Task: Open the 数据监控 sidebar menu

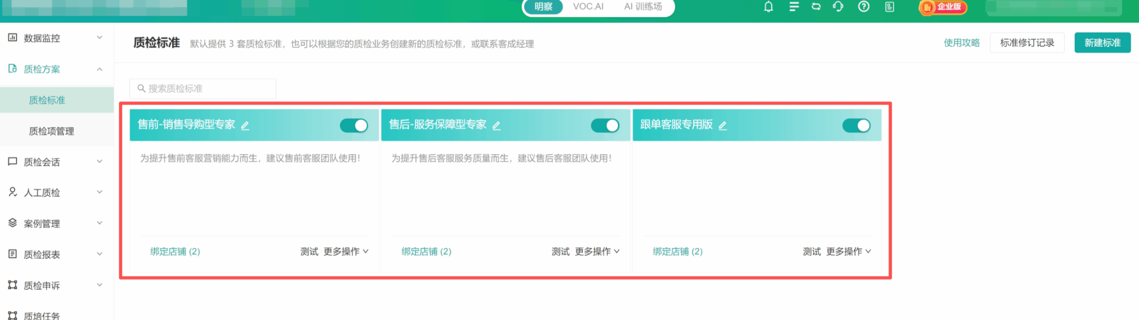Action: pos(57,38)
